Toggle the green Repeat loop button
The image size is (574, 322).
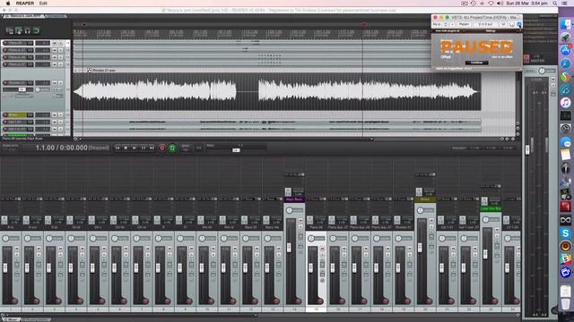click(x=172, y=148)
